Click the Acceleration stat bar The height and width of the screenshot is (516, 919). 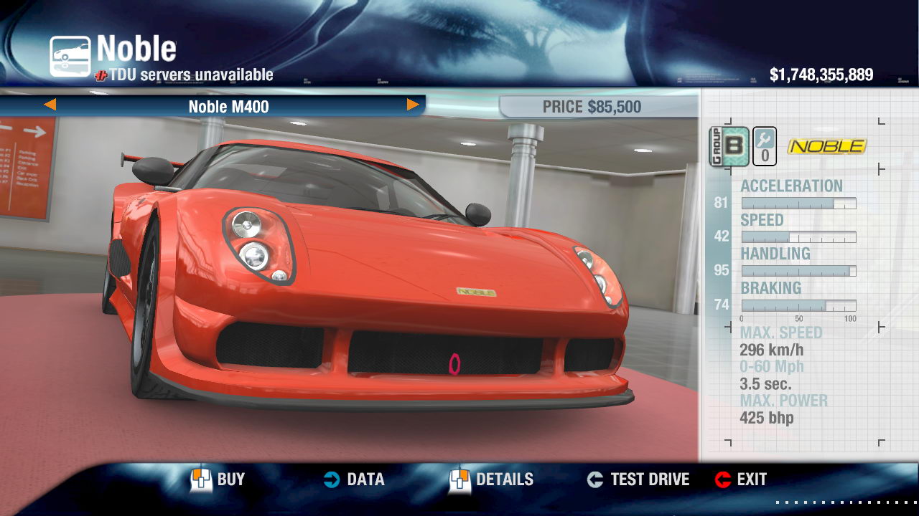pyautogui.click(x=798, y=204)
